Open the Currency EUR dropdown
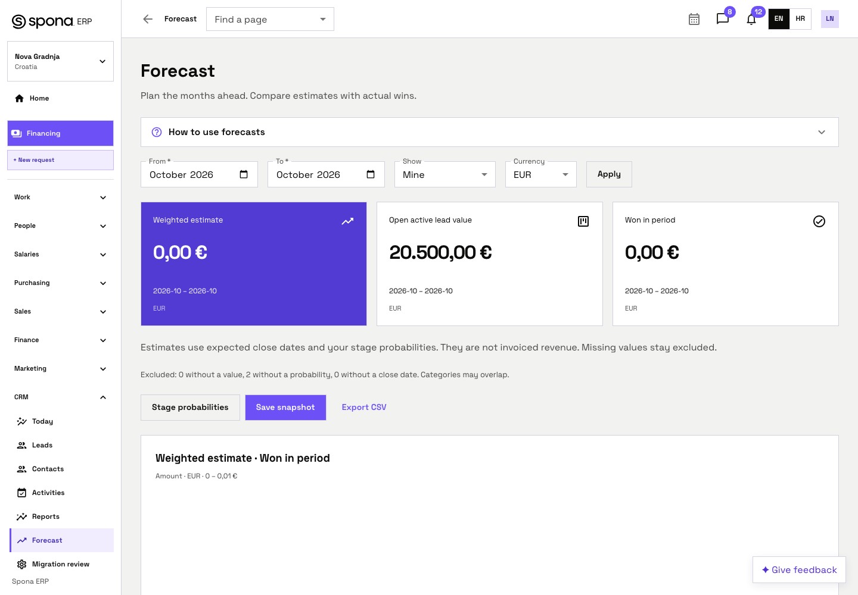The width and height of the screenshot is (858, 595). click(541, 174)
